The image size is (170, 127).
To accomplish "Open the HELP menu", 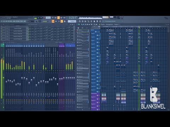I will tap(25, 21).
